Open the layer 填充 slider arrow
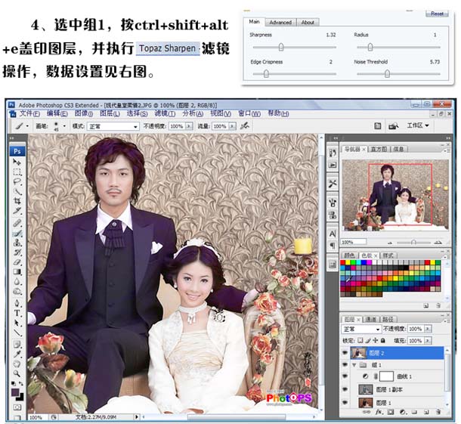 pyautogui.click(x=428, y=341)
